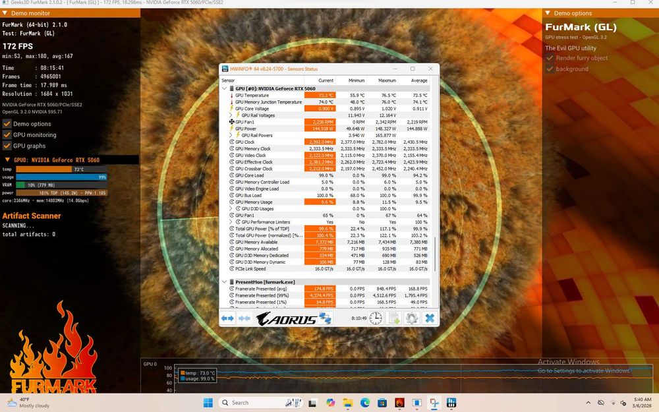Screen dimensions: 659x412
Task: Select the PCIe Link Speed row
Action: (x=325, y=269)
